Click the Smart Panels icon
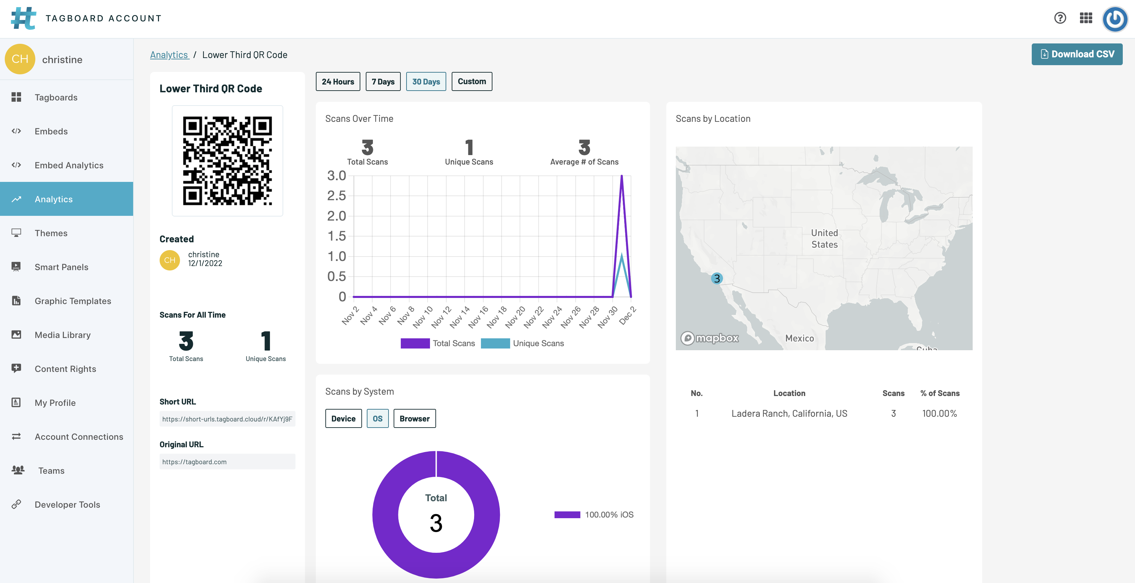The width and height of the screenshot is (1135, 583). click(x=16, y=267)
